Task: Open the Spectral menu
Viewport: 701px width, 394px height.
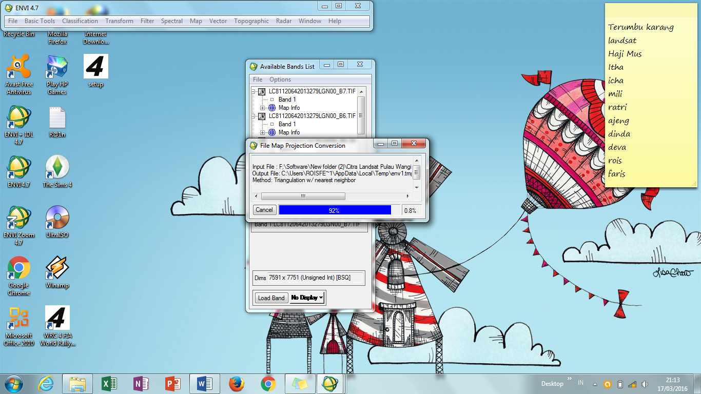Action: click(x=172, y=21)
